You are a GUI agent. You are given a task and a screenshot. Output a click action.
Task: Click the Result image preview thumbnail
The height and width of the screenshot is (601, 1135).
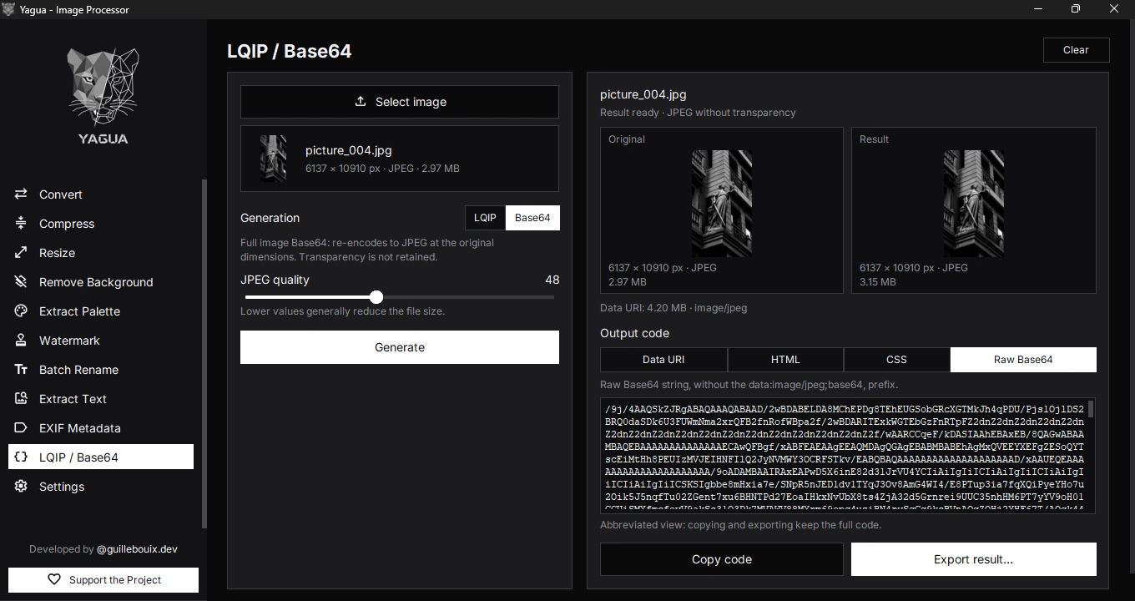[974, 204]
